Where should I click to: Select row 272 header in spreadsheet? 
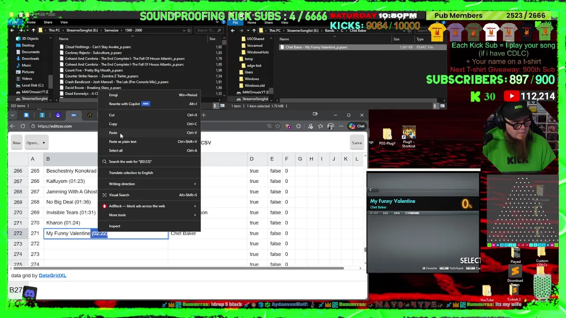click(x=18, y=233)
